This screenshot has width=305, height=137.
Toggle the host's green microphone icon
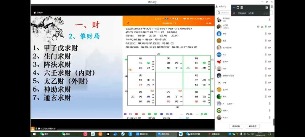266,27
